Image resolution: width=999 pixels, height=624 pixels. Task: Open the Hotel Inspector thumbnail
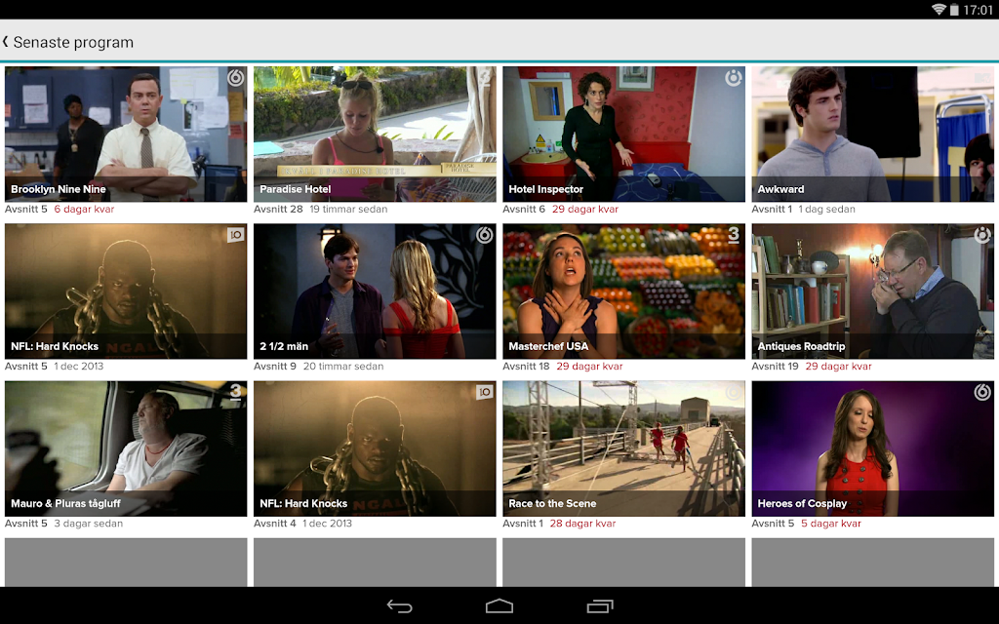point(623,134)
